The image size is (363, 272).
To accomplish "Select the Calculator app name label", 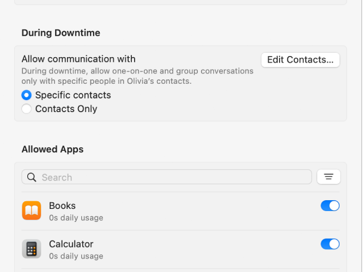I will [x=71, y=244].
